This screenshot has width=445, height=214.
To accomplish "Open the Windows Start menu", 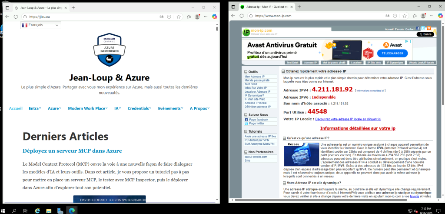I will click(3, 211).
